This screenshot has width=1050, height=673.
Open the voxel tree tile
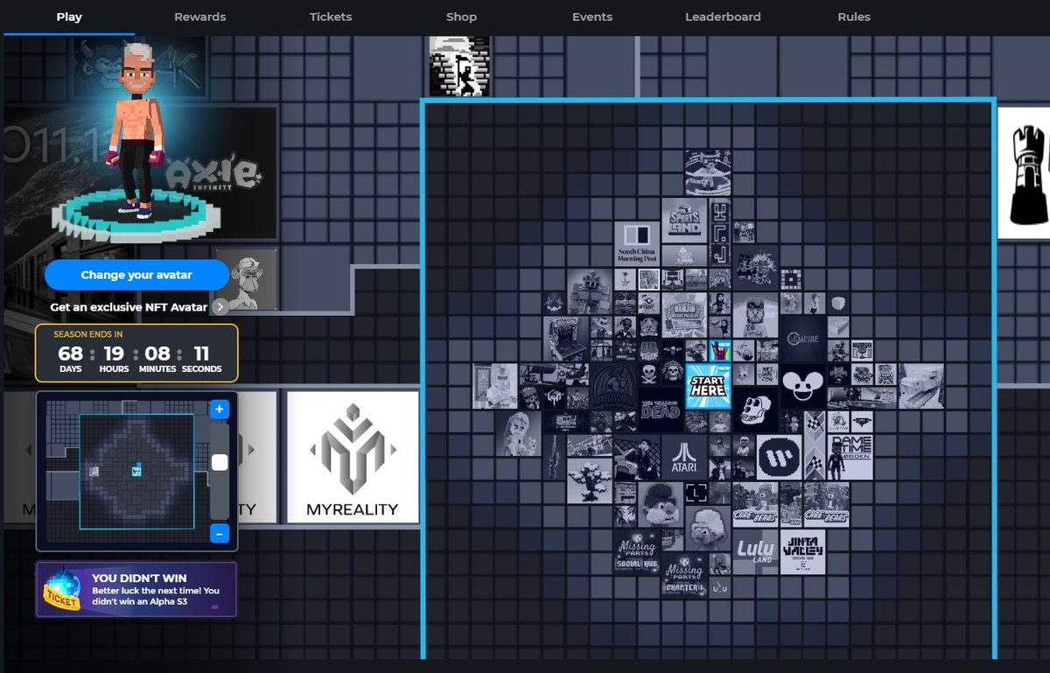(x=590, y=480)
